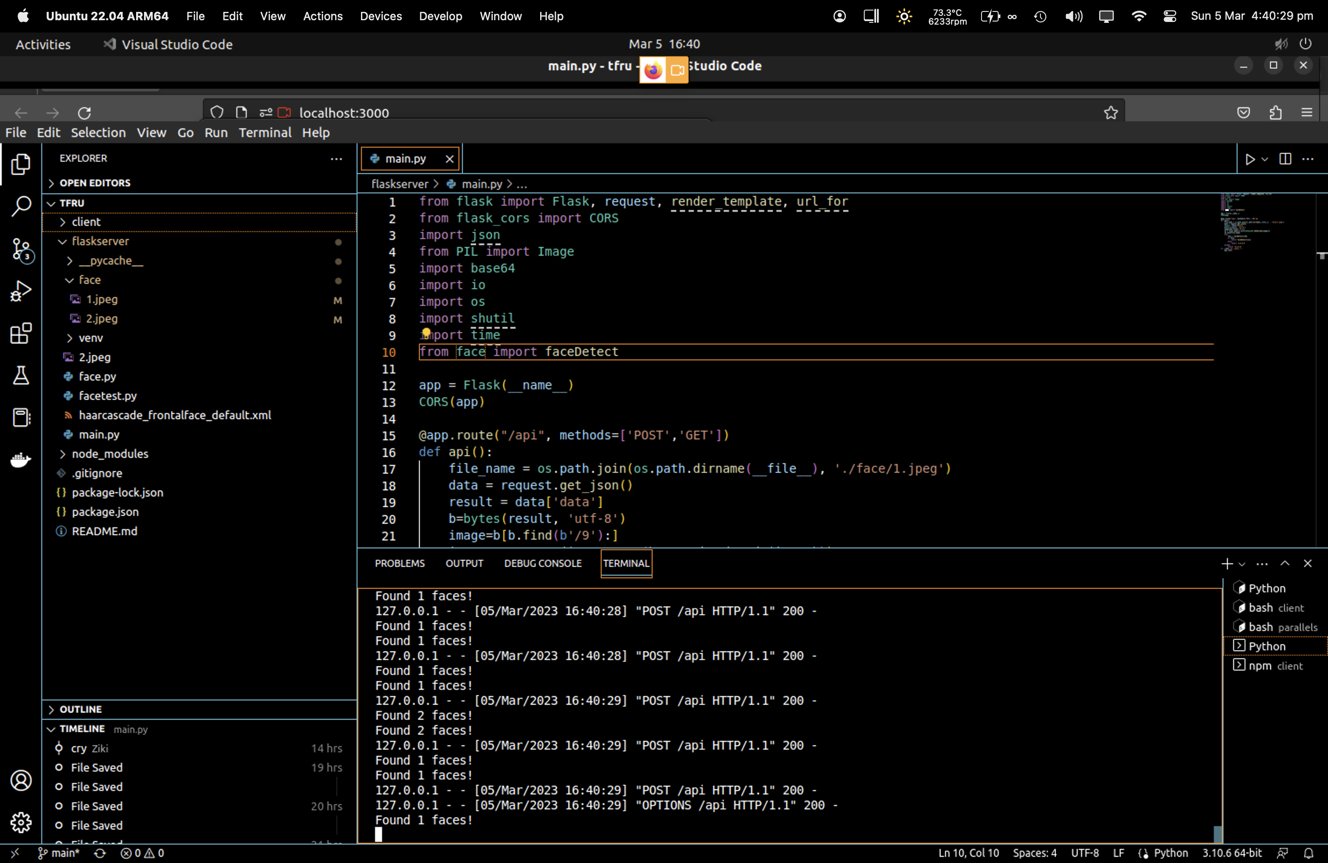Click the main* git branch indicator
The image size is (1328, 863).
[59, 852]
